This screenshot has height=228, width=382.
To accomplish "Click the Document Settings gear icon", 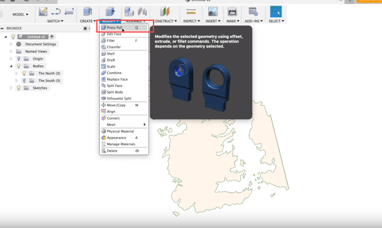I will coord(18,44).
